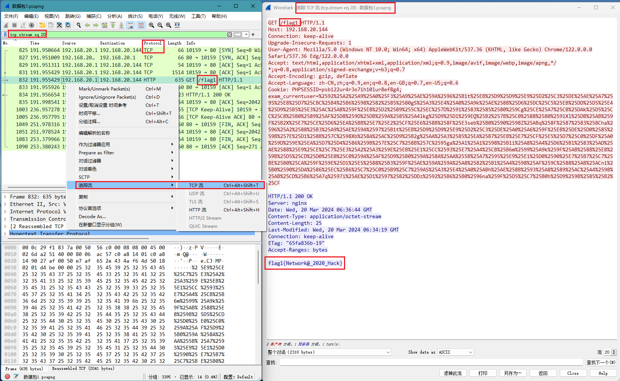Expand the Reassembled TCP tree row
This screenshot has height=381, width=620.
(x=5, y=226)
